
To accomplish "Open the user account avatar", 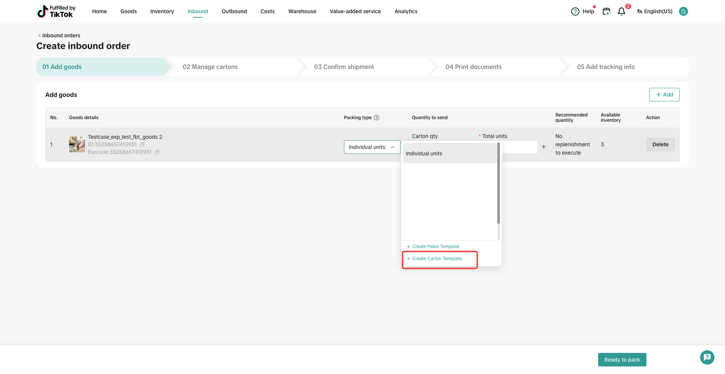I will [683, 11].
